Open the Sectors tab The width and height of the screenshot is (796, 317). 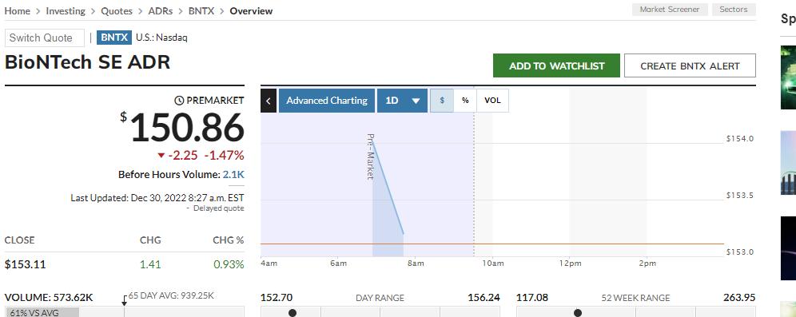click(734, 10)
